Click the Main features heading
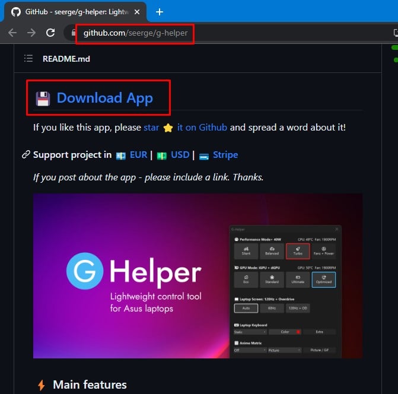 point(90,385)
